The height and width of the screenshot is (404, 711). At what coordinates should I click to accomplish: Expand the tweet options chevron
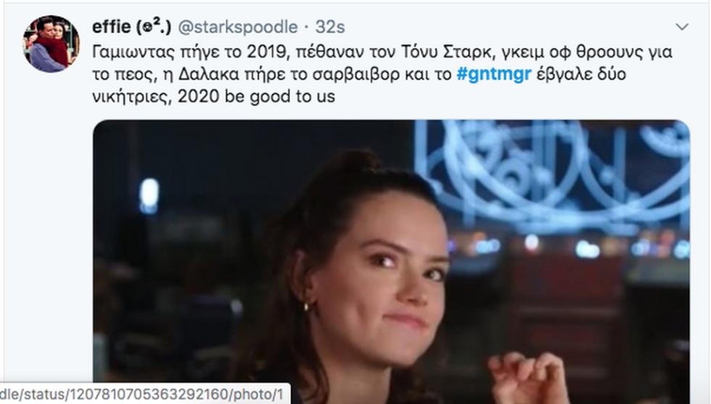(x=682, y=28)
